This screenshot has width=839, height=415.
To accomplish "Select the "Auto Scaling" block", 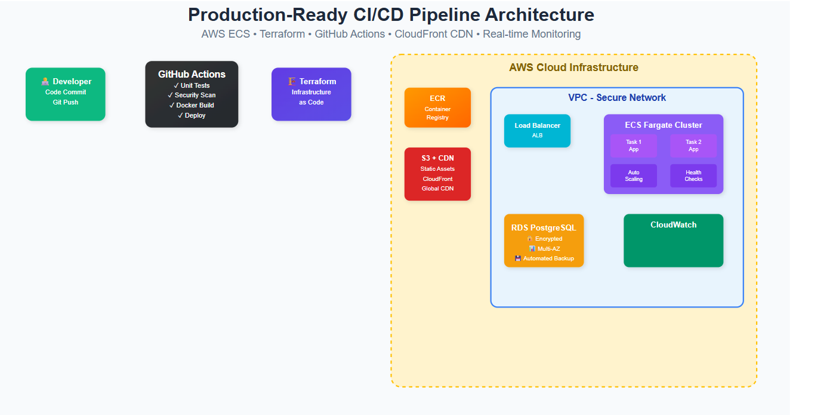I will pos(634,176).
